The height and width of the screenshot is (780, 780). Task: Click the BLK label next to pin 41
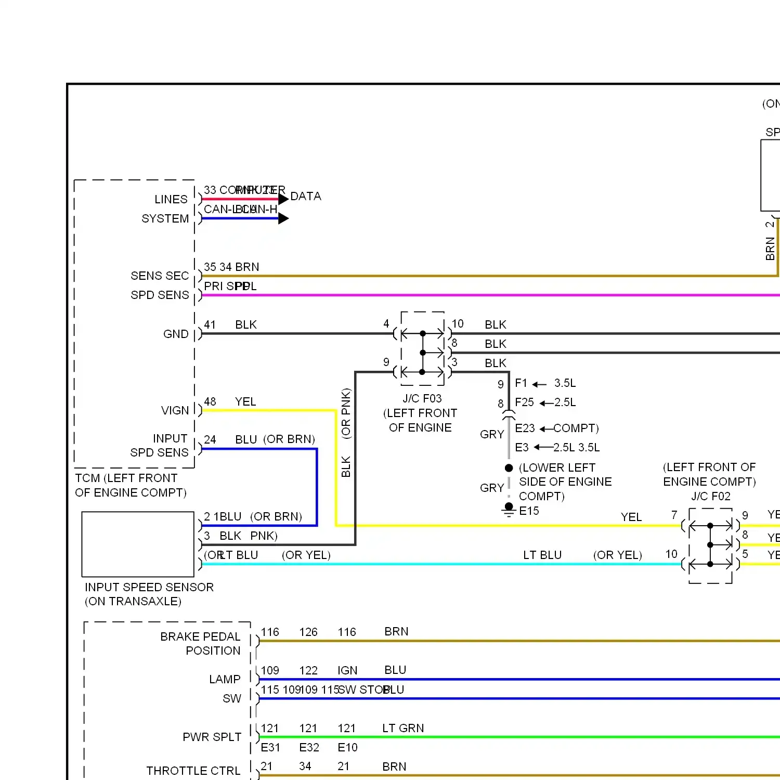pos(246,324)
